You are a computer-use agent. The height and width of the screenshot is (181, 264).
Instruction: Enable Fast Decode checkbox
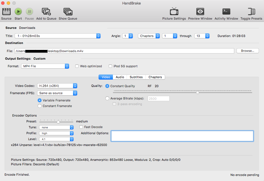81,127
